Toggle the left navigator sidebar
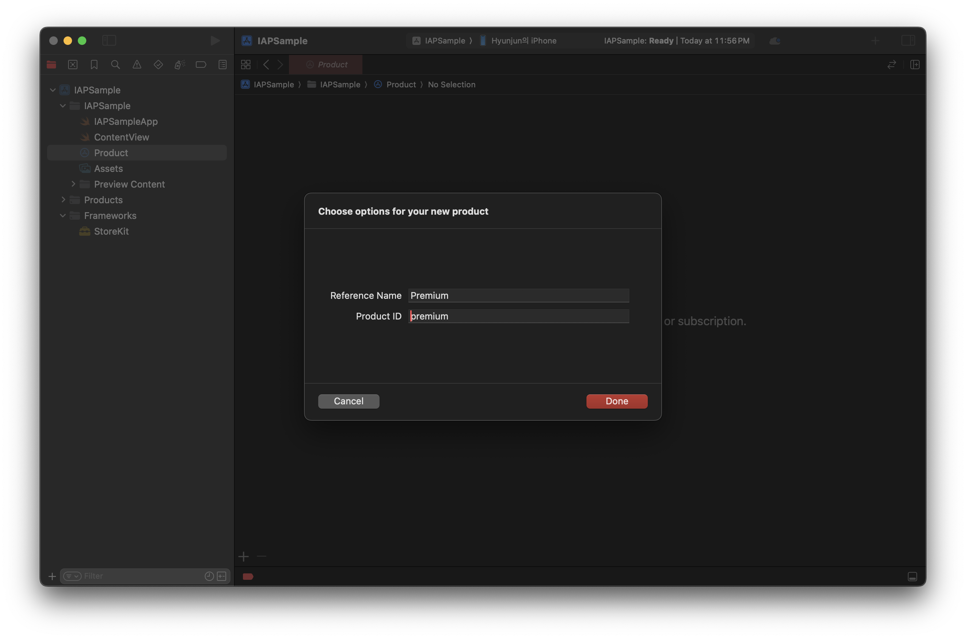Viewport: 966px width, 639px height. click(109, 40)
